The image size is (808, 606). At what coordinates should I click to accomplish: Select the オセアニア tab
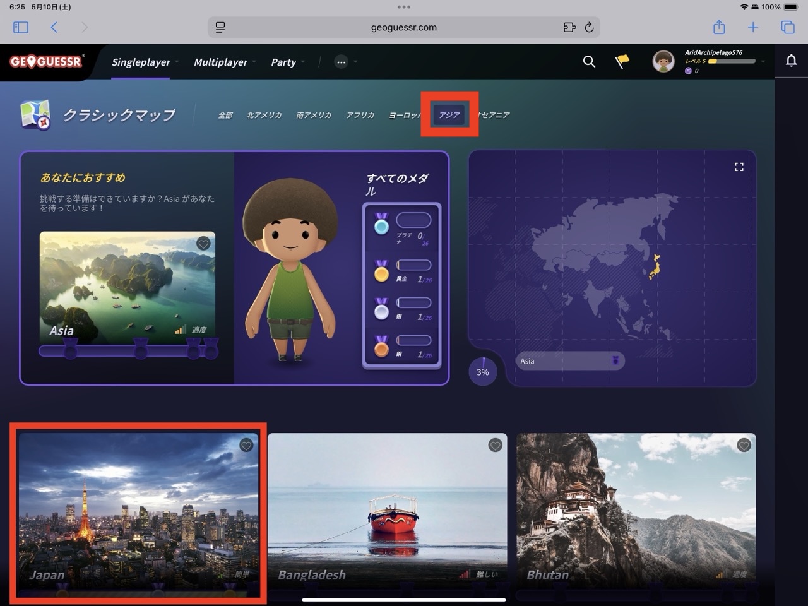coord(494,115)
